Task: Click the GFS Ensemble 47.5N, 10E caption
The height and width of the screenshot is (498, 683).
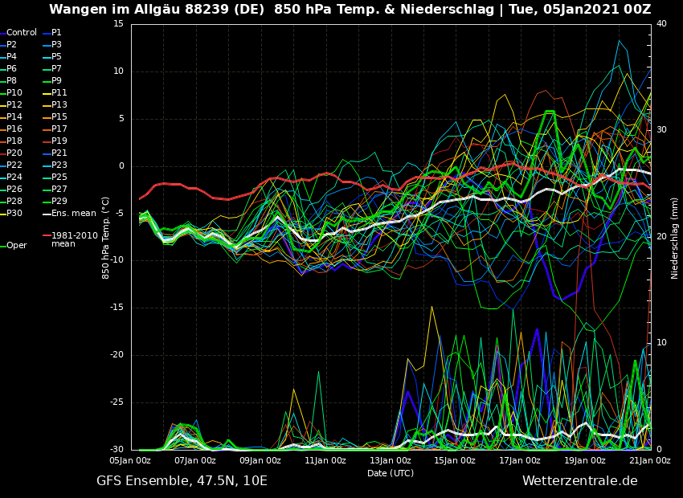Action: (182, 481)
